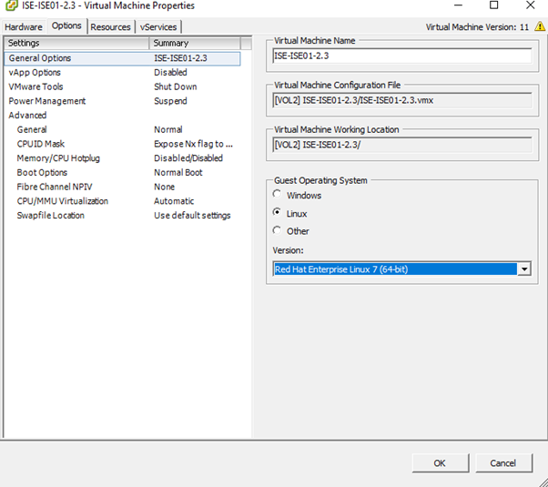
Task: Cancel the Virtual Machine Properties dialog
Action: [503, 462]
